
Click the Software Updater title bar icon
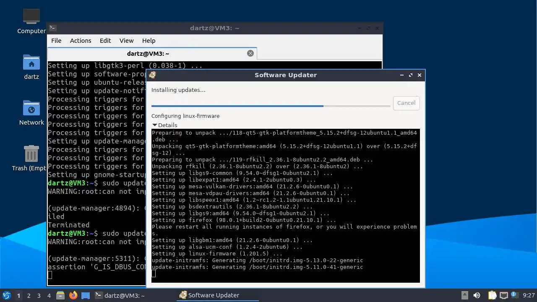(x=153, y=75)
